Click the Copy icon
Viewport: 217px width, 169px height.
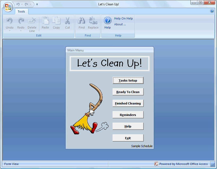56,21
